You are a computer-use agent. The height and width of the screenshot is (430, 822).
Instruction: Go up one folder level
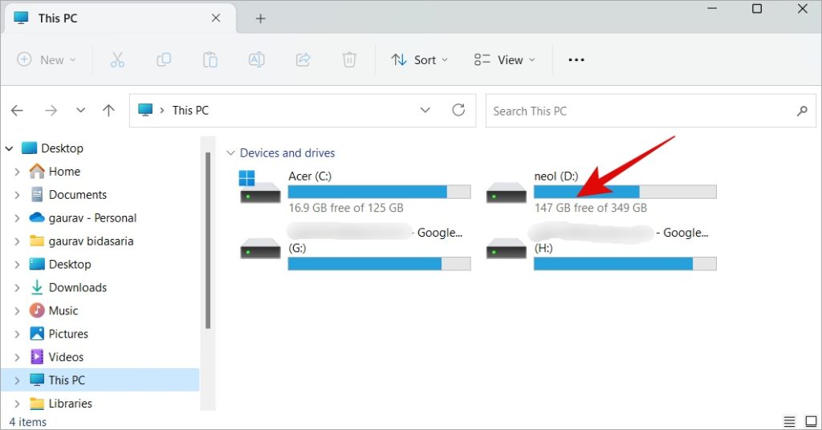[x=108, y=111]
